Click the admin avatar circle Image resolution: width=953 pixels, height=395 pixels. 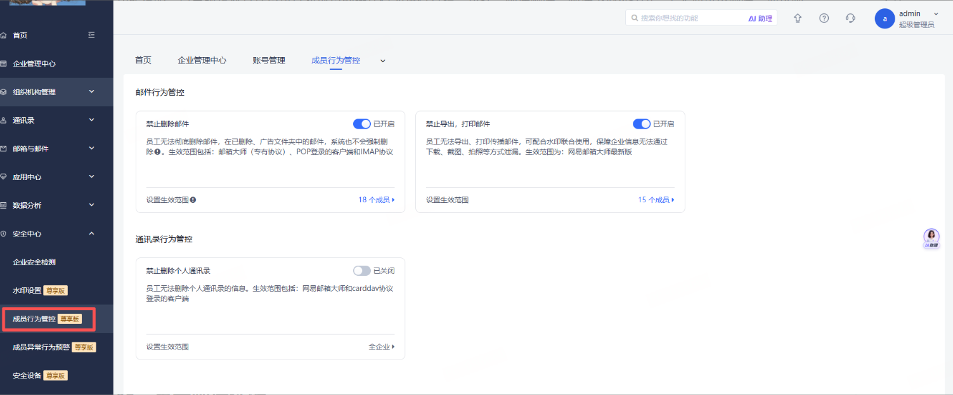[885, 19]
